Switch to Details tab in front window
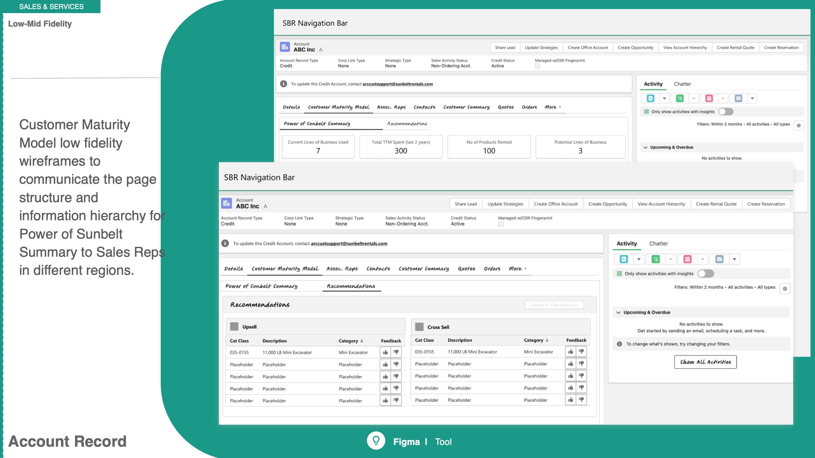815x458 pixels. 233,269
